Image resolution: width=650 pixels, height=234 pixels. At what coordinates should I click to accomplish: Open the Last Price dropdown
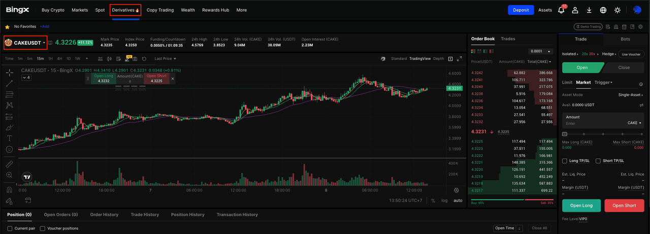(166, 59)
